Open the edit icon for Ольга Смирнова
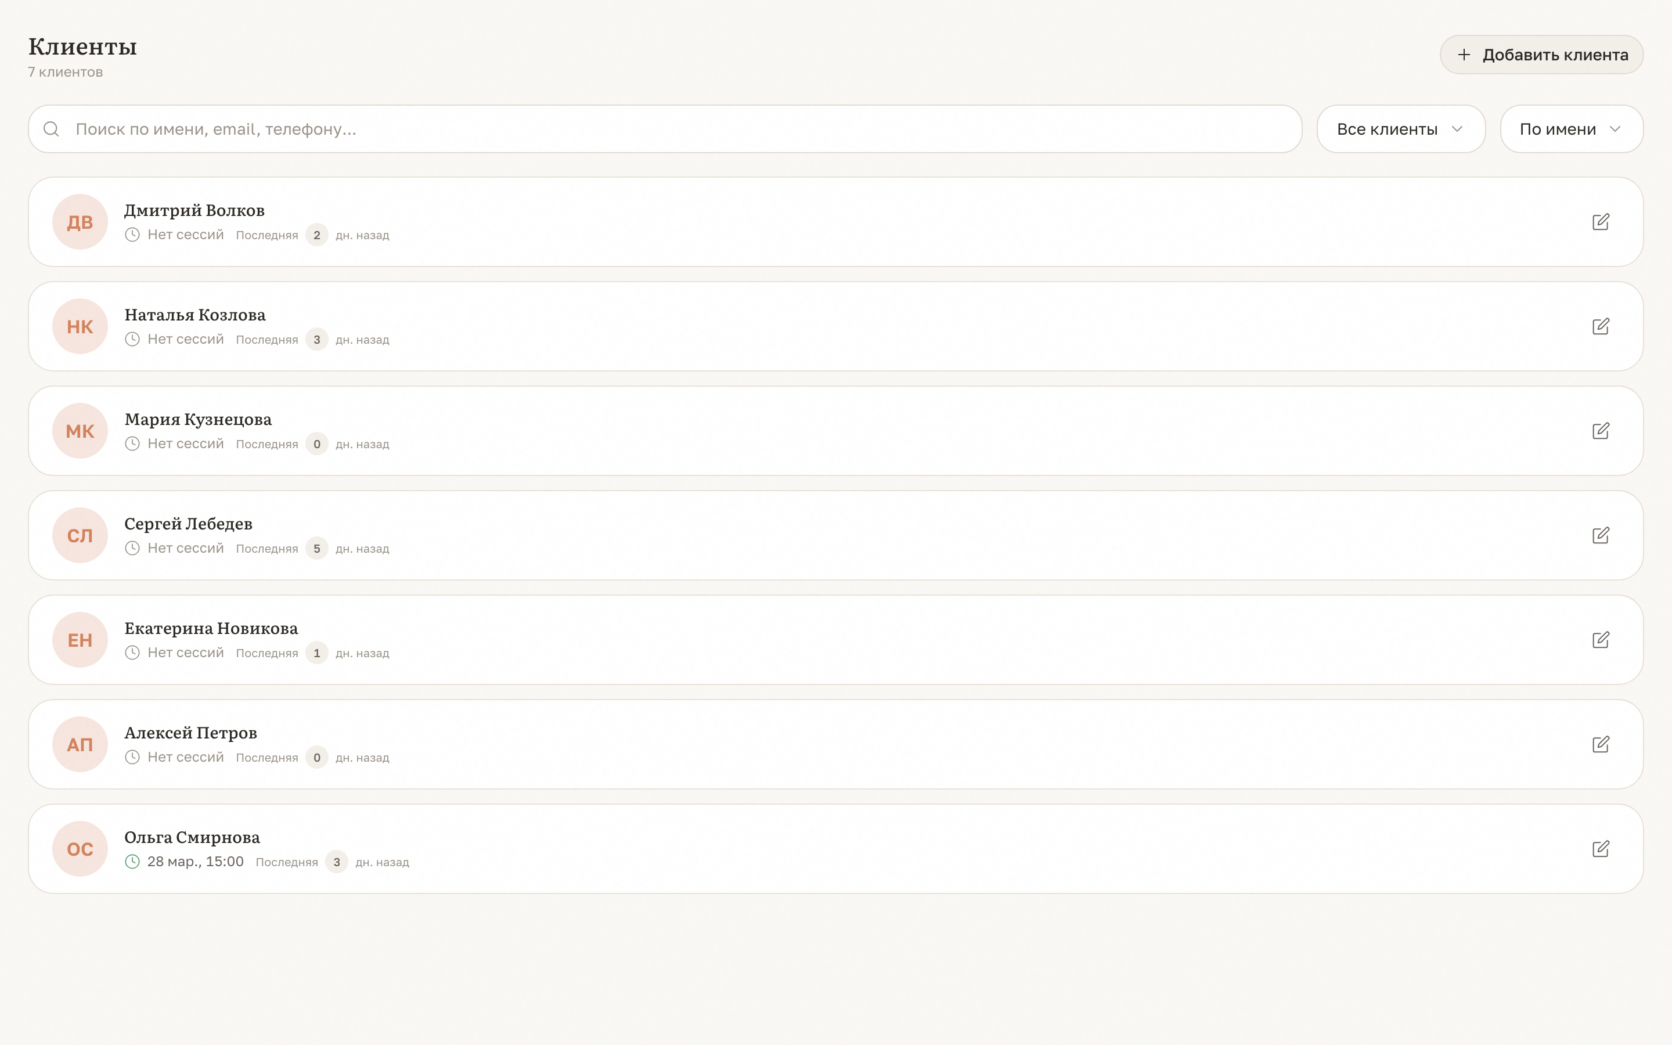The height and width of the screenshot is (1045, 1672). tap(1600, 849)
